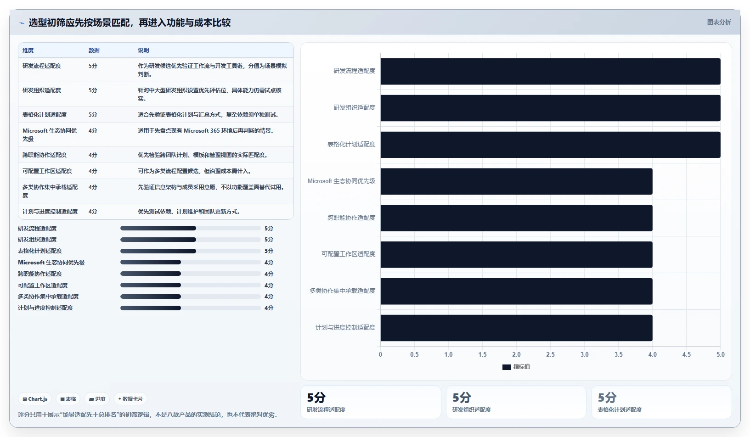Click the description 优先检验跨团队计划、模板和管理视图
The image size is (750, 437).
pos(203,155)
